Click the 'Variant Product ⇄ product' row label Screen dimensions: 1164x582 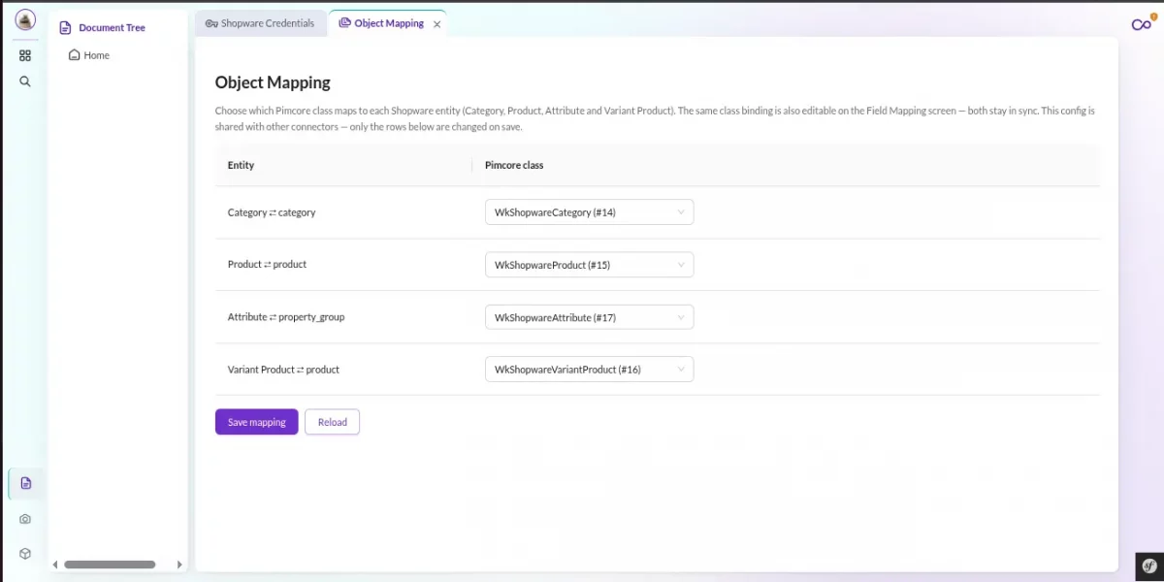[283, 370]
